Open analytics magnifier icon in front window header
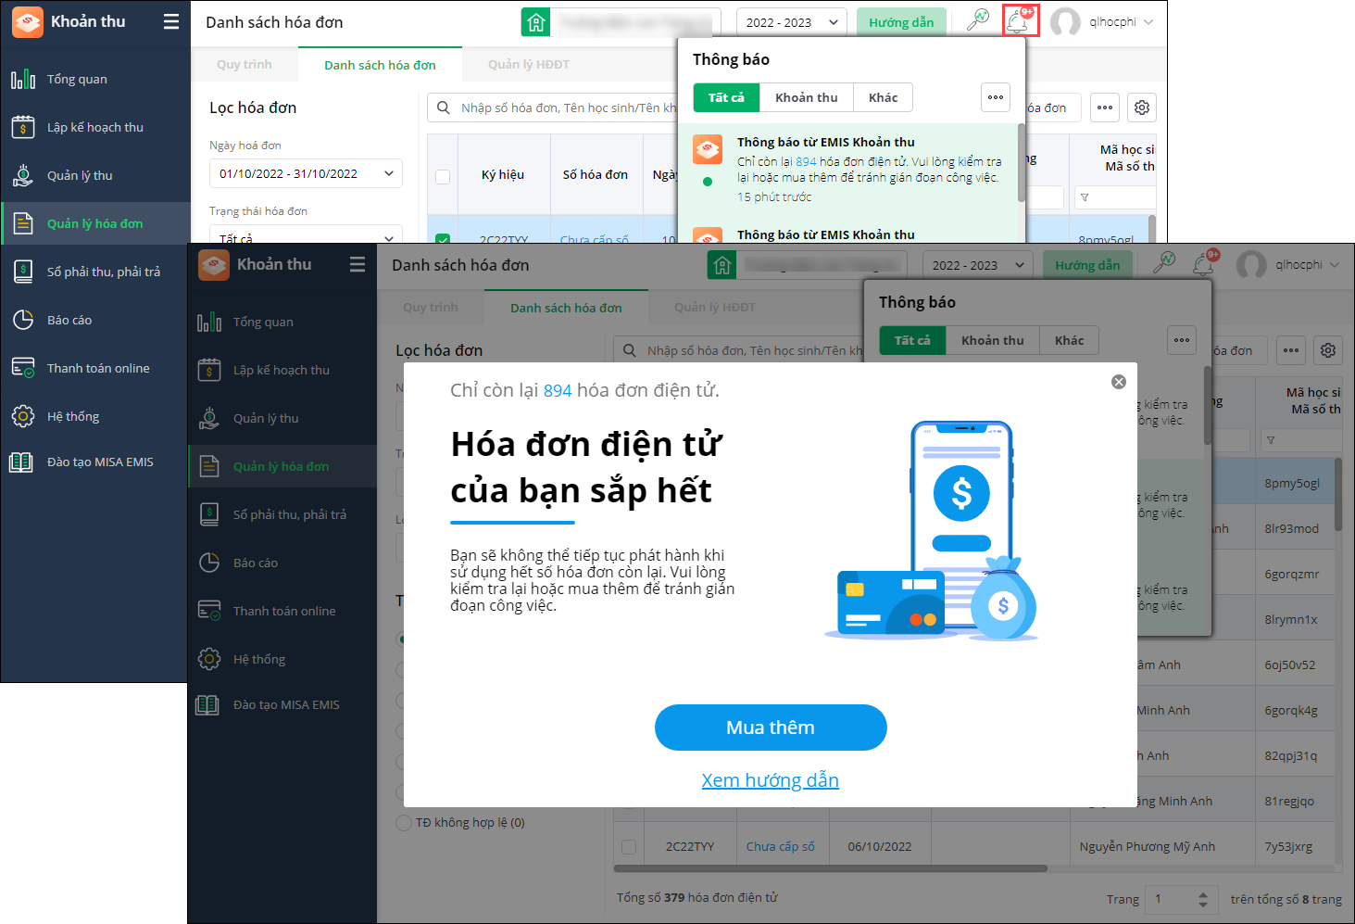1355x924 pixels. [x=1163, y=263]
